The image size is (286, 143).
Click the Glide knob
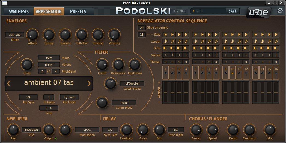click(27, 64)
